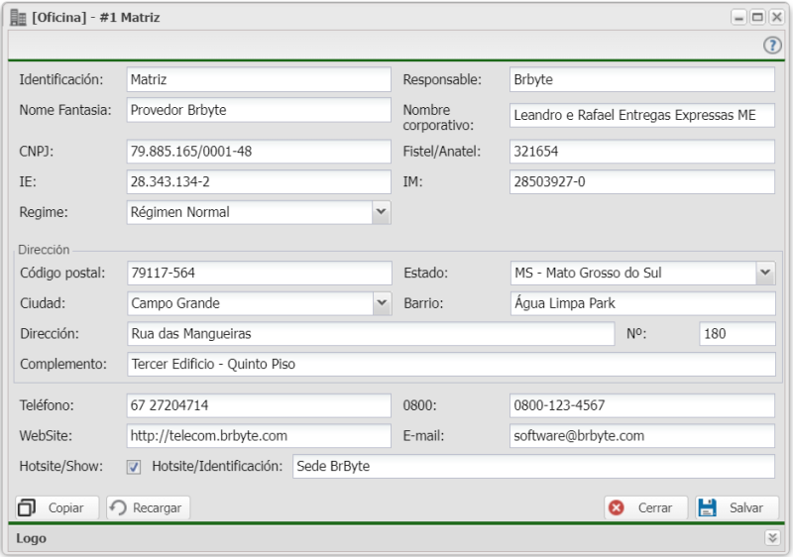Open the Regime dropdown
Viewport: 793px width, 557px height.
(x=381, y=212)
